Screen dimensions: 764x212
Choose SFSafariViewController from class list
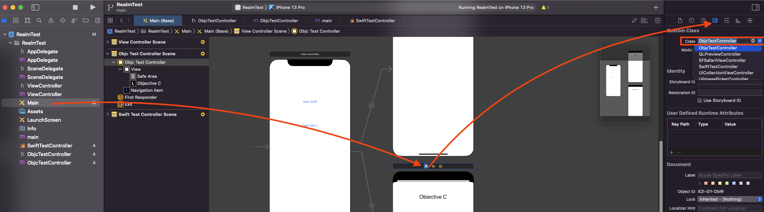pyautogui.click(x=722, y=60)
